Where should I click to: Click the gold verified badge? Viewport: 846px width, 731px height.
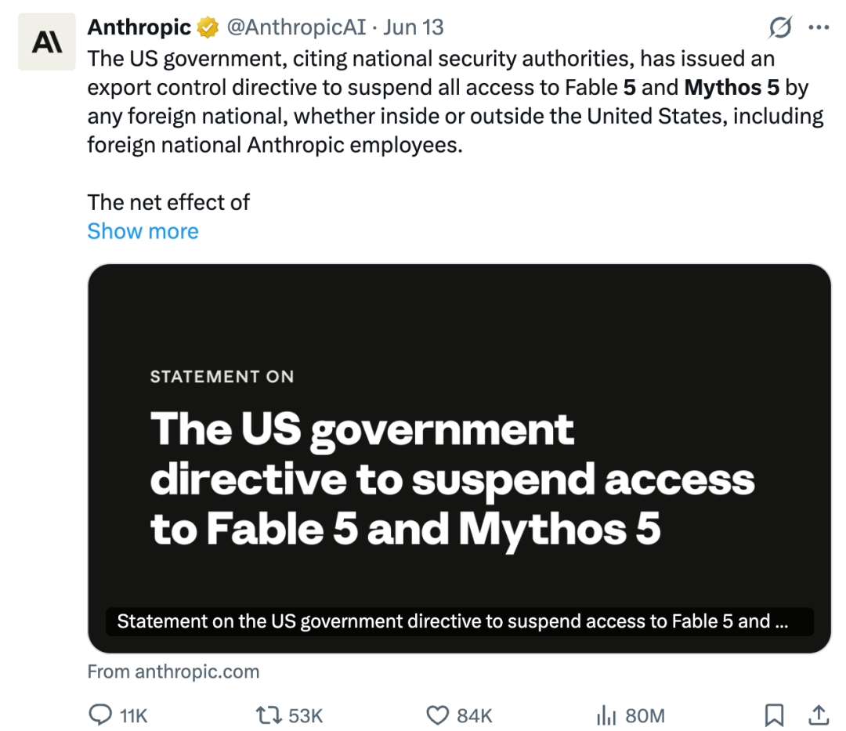[208, 27]
